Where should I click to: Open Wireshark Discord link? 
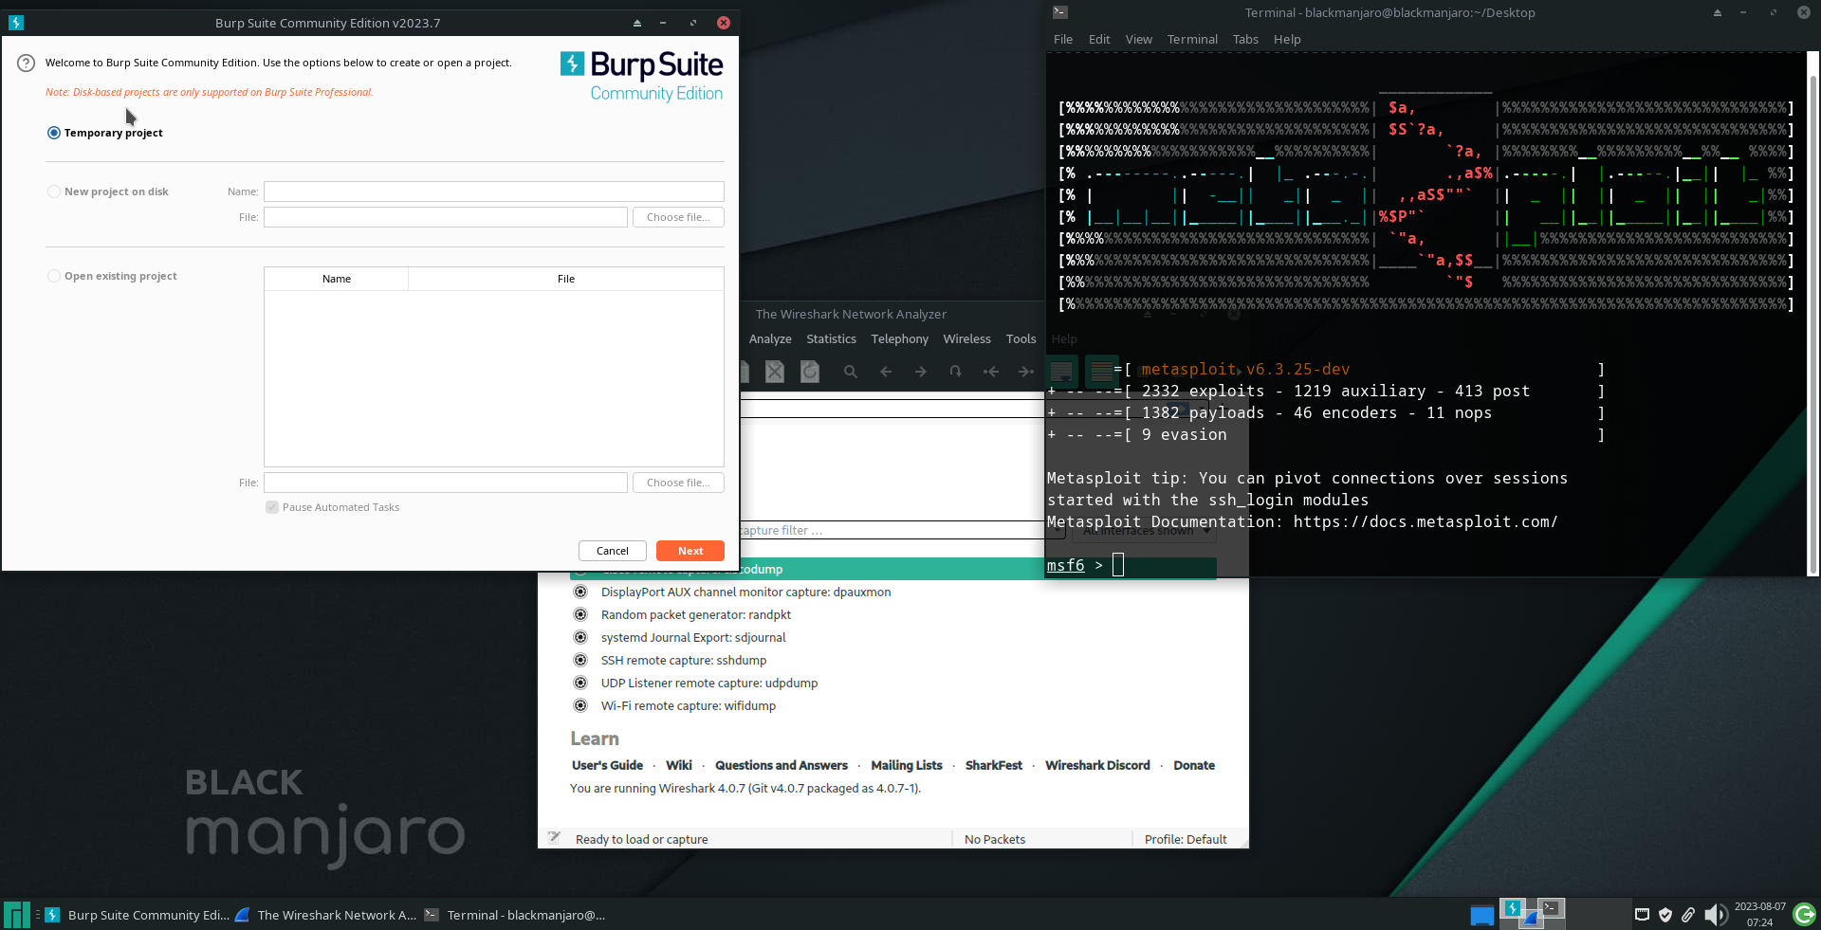coord(1097,765)
